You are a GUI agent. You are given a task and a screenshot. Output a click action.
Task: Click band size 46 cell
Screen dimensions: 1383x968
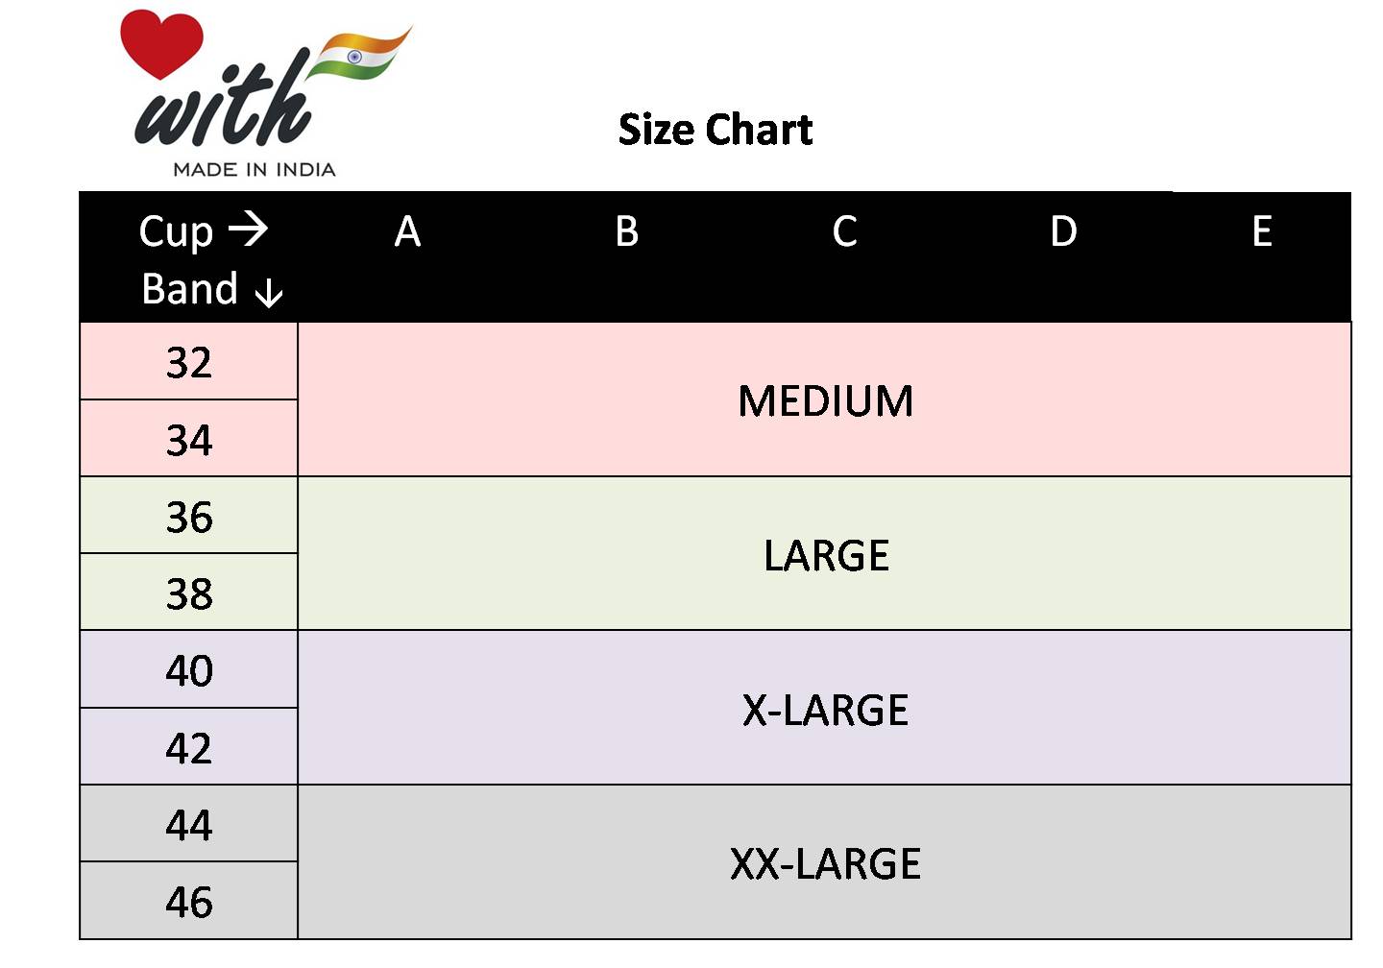[189, 902]
